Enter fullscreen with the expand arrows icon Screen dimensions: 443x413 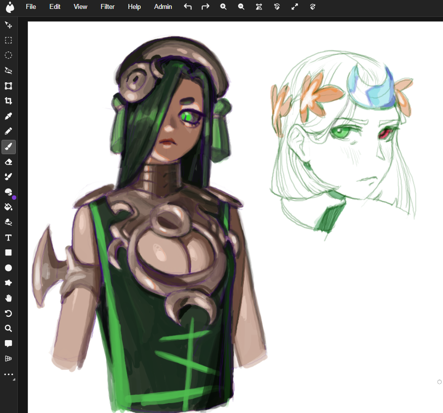(295, 7)
